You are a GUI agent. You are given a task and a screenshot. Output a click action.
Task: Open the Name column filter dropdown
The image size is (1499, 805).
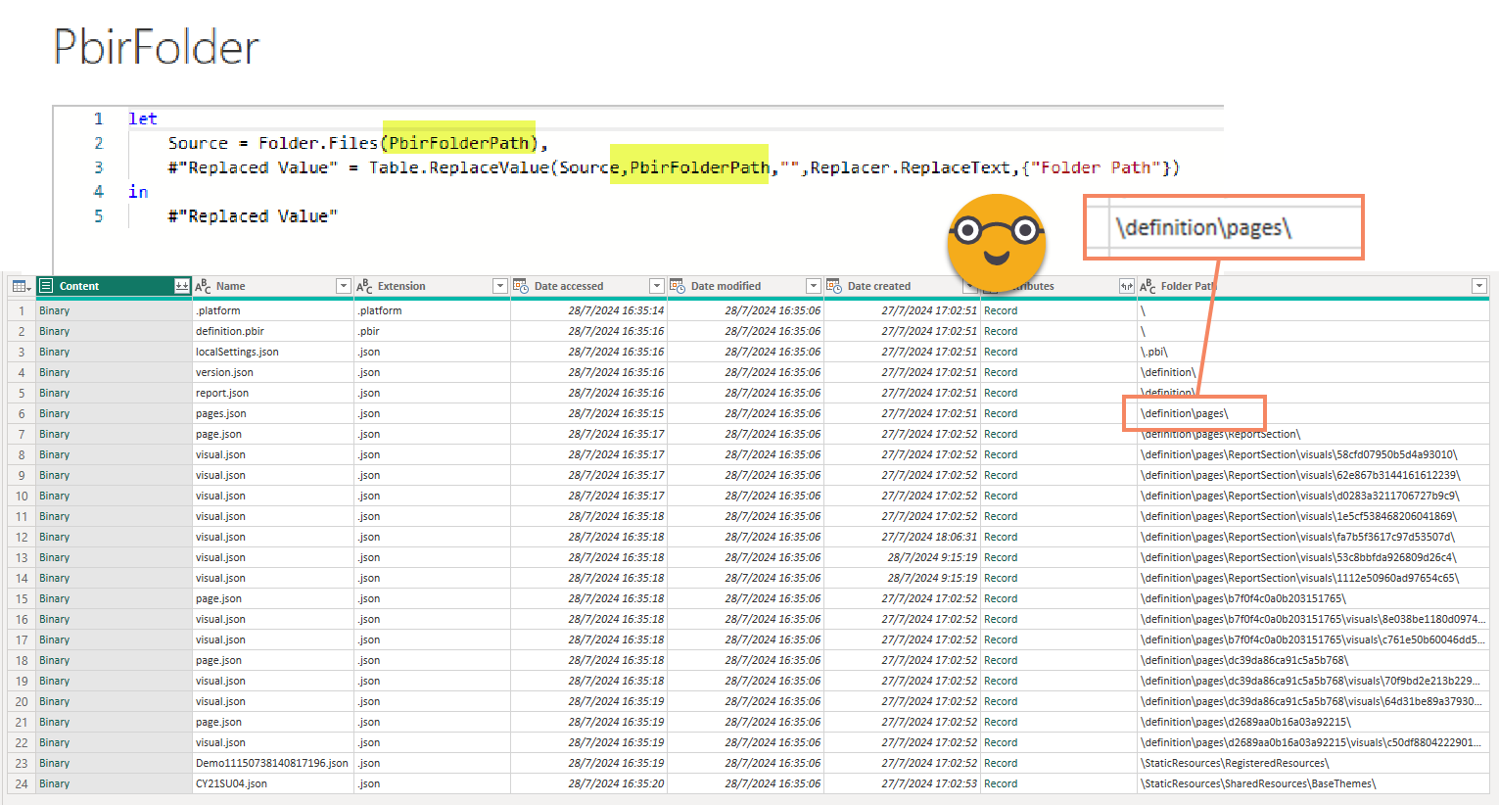point(343,286)
